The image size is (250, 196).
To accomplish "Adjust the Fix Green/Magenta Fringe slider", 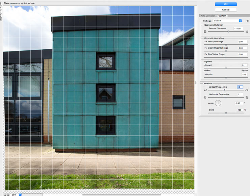I will [226, 51].
